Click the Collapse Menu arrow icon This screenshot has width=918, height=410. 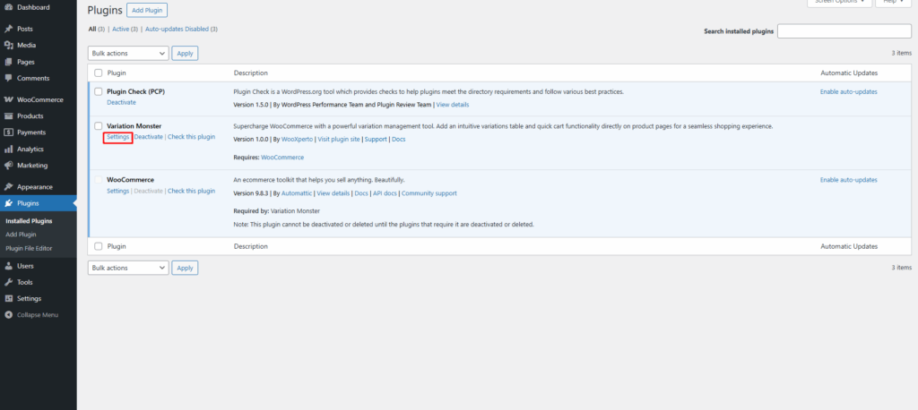pos(9,315)
